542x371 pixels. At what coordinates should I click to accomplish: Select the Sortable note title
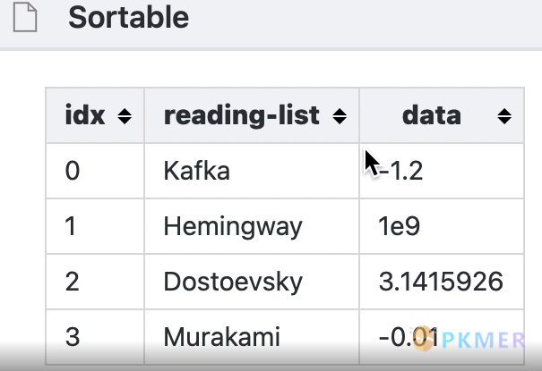[x=129, y=17]
